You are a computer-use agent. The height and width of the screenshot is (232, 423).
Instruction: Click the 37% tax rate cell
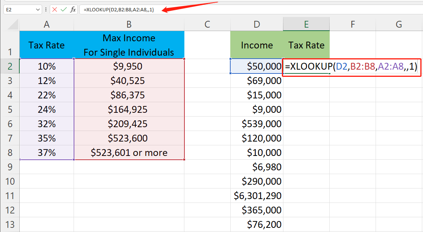(47, 153)
